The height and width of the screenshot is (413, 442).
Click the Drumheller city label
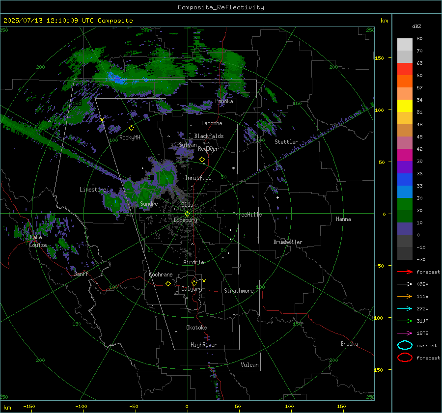(x=288, y=242)
